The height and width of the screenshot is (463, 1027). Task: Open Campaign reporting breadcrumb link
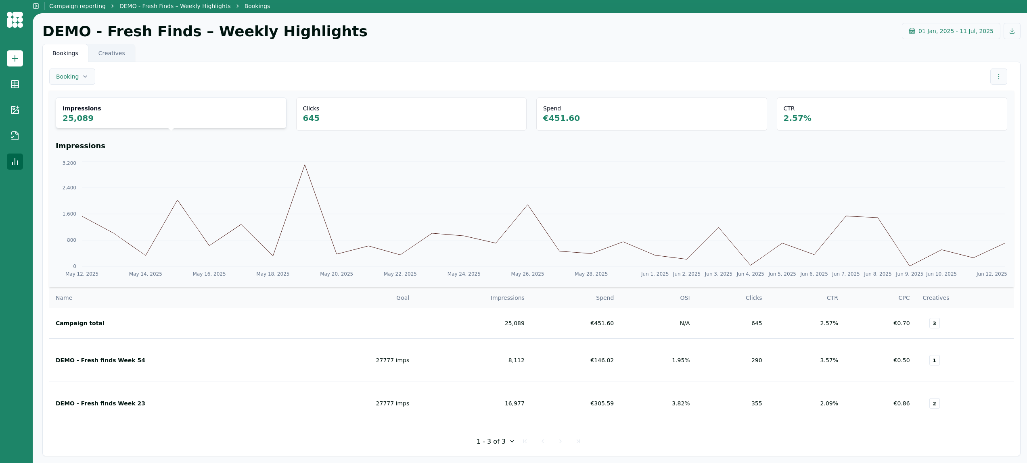pyautogui.click(x=77, y=6)
